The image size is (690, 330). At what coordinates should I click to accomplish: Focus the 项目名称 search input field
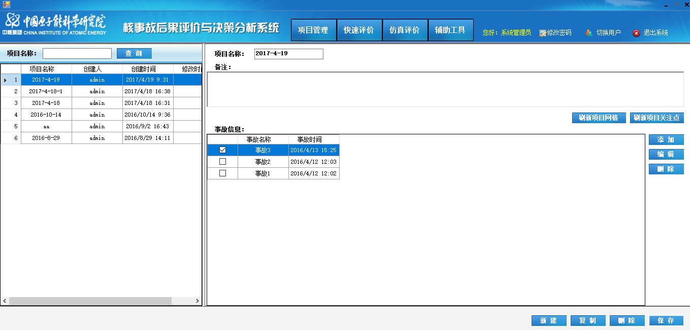[x=77, y=54]
